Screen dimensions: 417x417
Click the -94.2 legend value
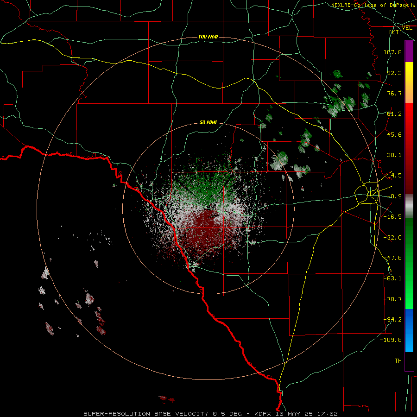392,320
